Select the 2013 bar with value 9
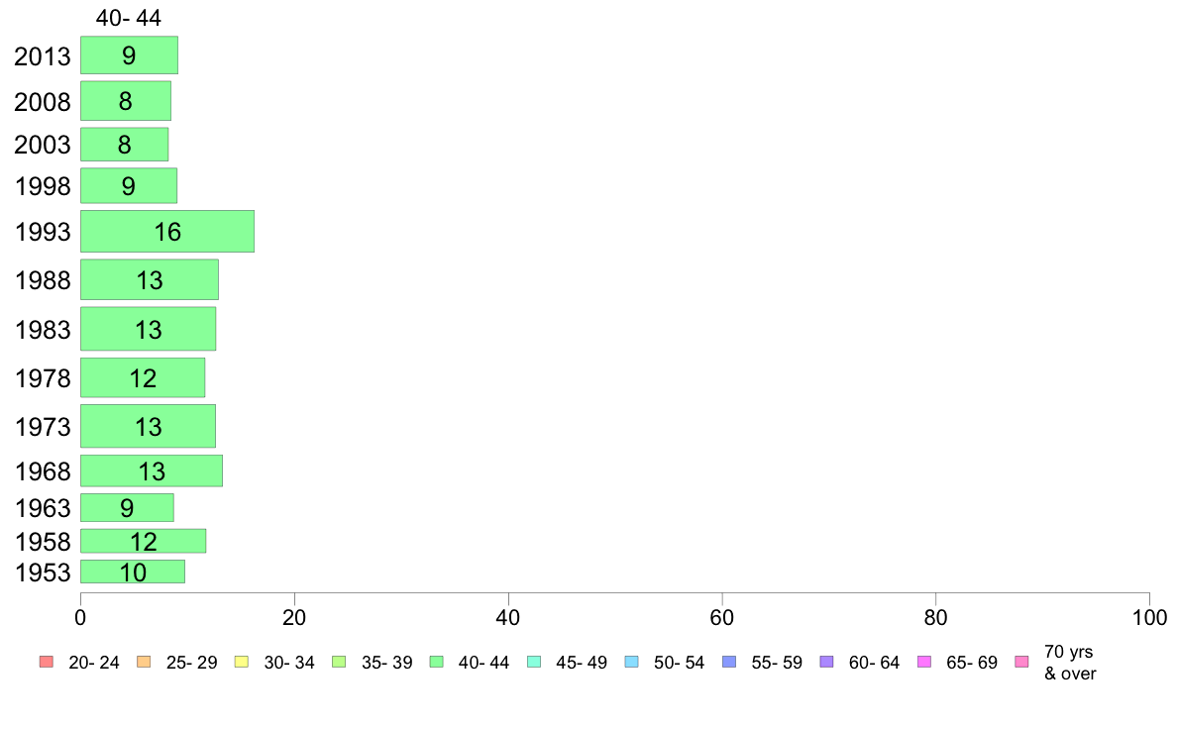Screen dimensions: 1177x729 [x=129, y=54]
